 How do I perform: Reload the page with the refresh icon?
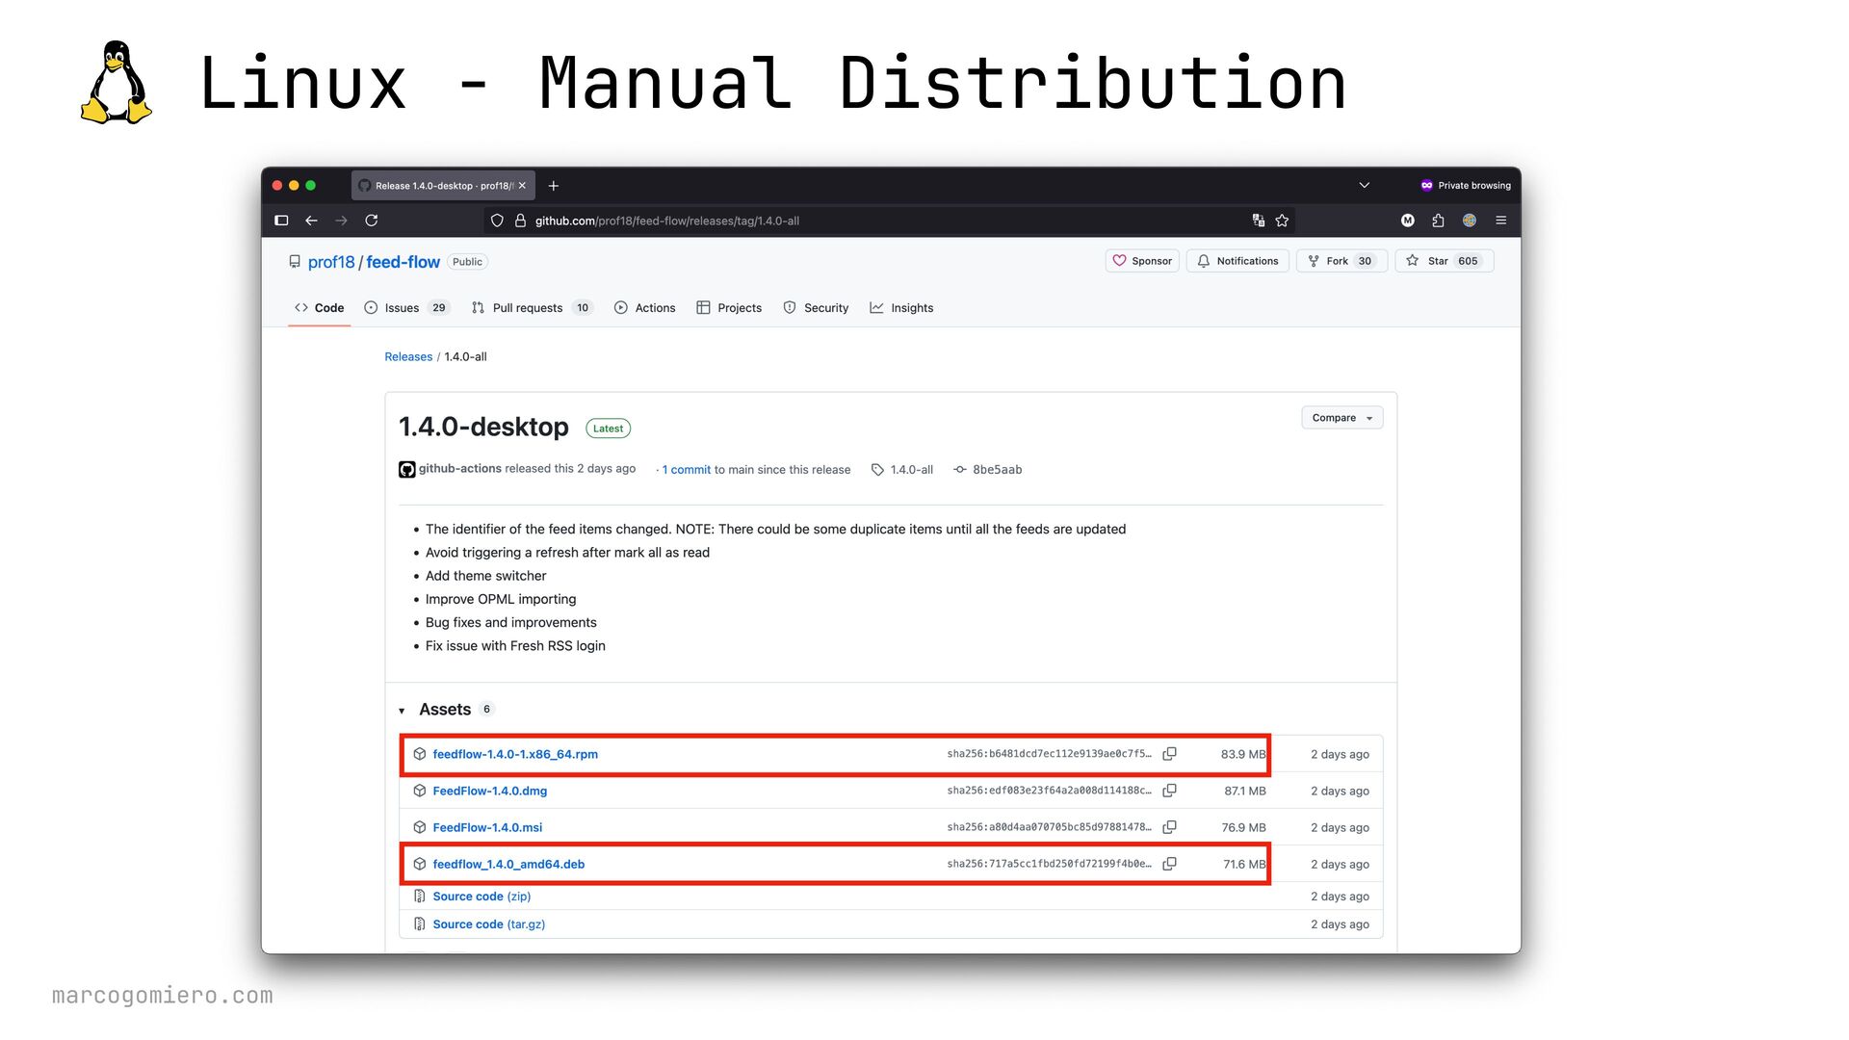(371, 221)
